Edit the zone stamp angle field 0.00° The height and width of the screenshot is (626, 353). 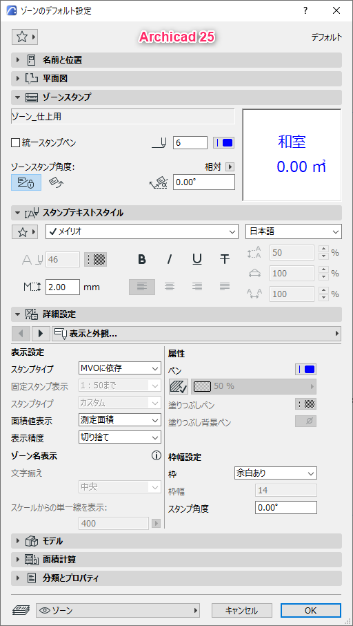tap(203, 182)
